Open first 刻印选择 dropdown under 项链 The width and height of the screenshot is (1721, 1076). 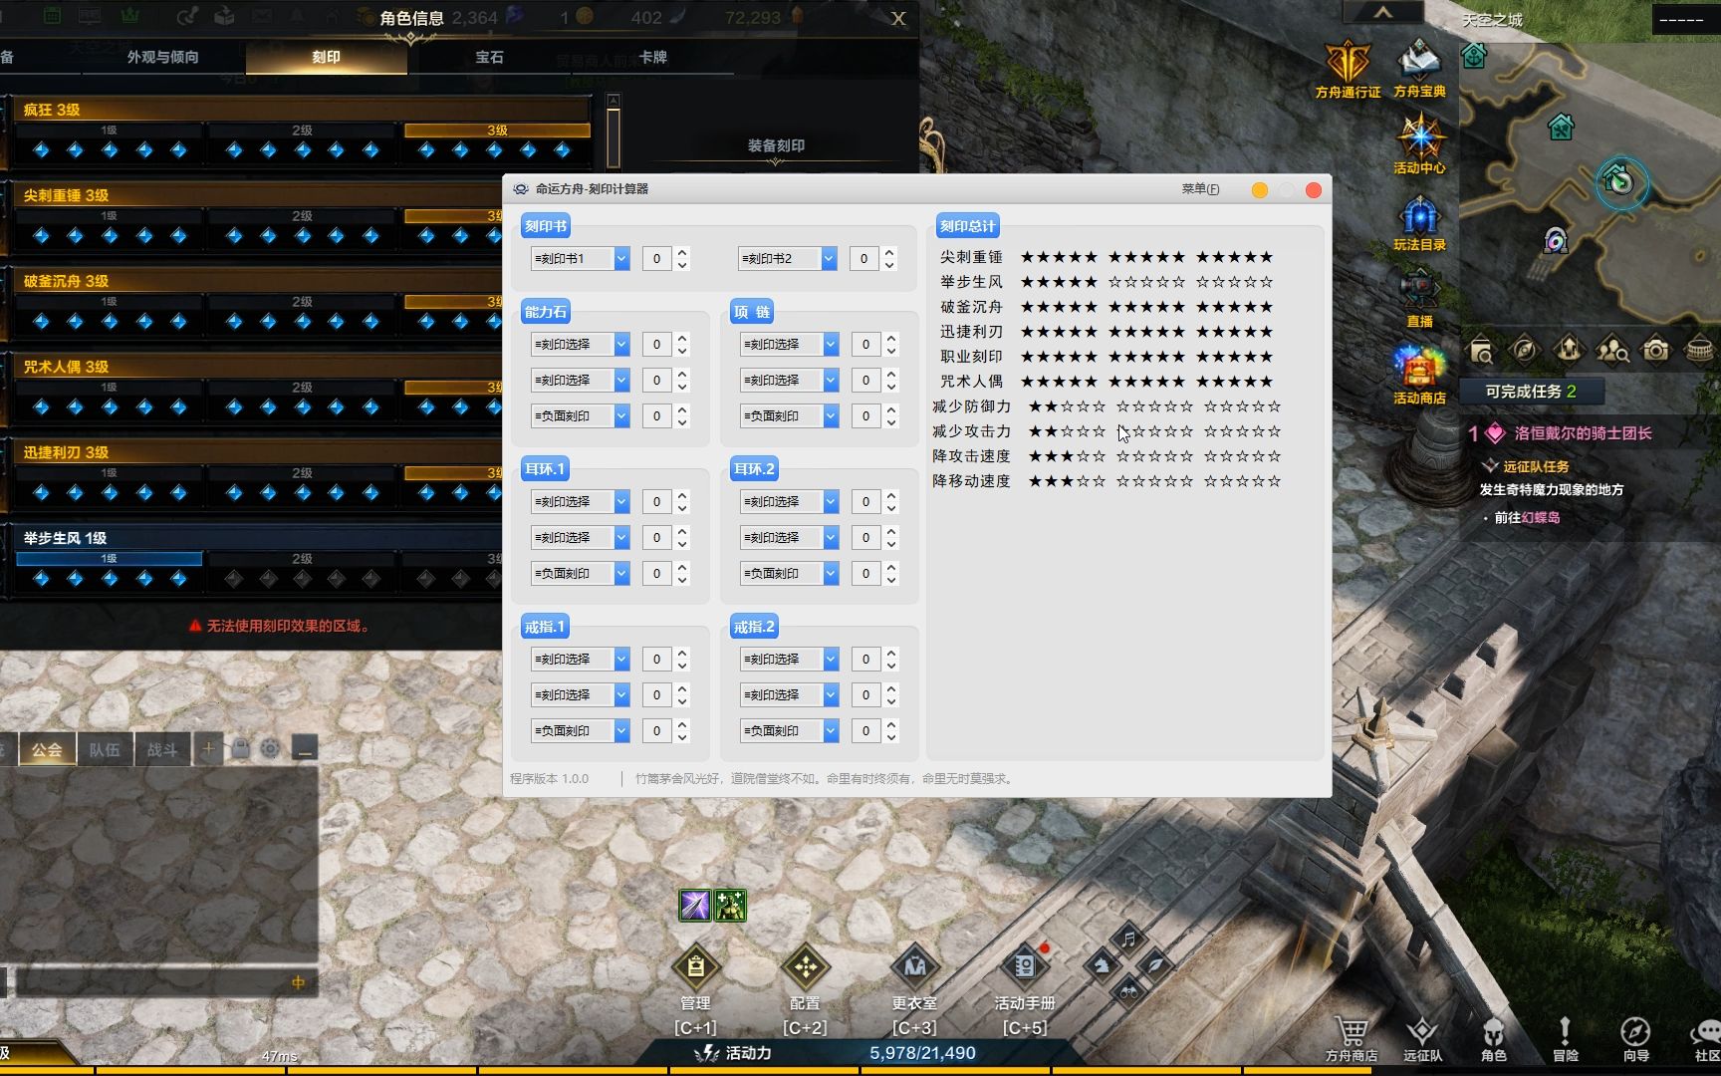[x=831, y=345]
